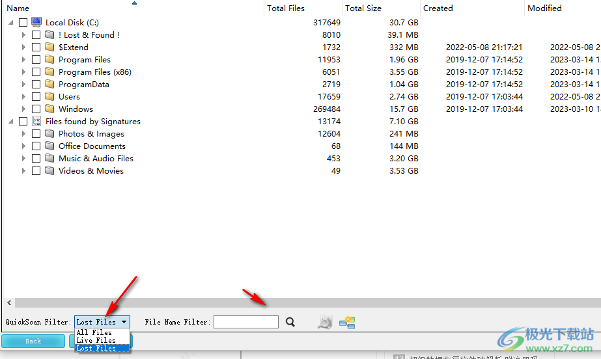601x359 pixels.
Task: Select the Windows folder checkbox
Action: tap(36, 109)
